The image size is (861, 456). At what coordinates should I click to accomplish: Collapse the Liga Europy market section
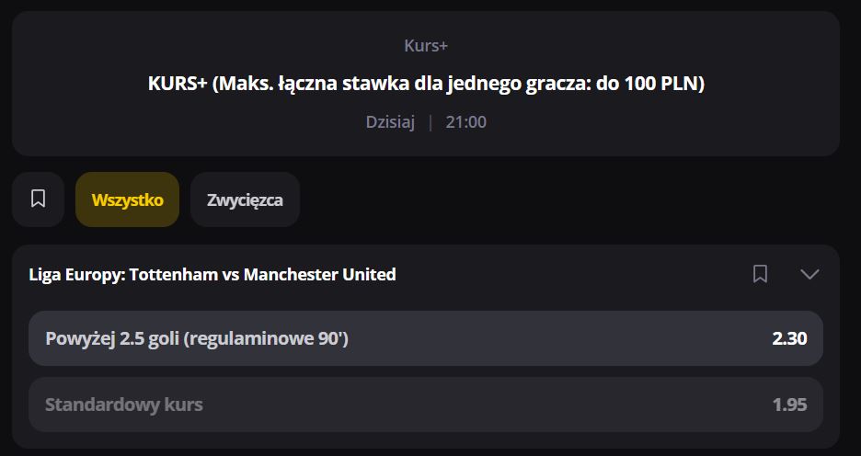point(809,274)
